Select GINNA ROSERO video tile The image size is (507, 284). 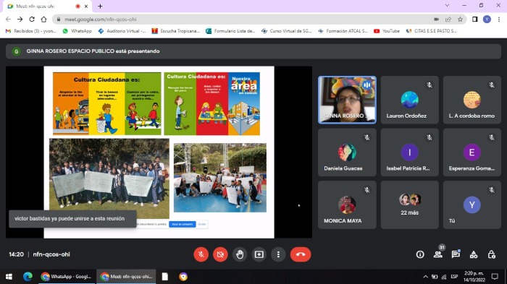click(x=347, y=100)
